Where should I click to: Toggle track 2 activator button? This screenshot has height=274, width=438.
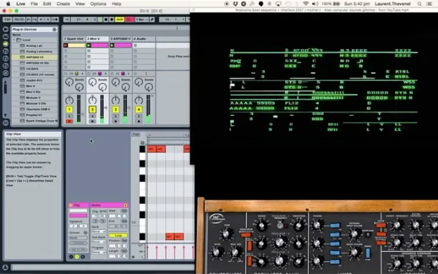[x=92, y=110]
